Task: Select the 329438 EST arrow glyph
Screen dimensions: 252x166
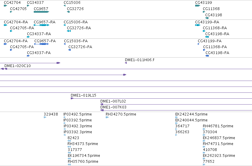Action: coord(45,117)
